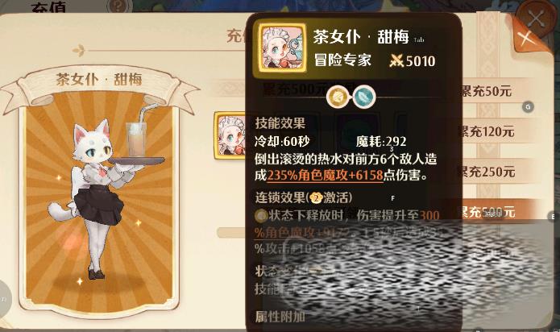Click the recharge progress bar under the rewards

click(x=232, y=232)
